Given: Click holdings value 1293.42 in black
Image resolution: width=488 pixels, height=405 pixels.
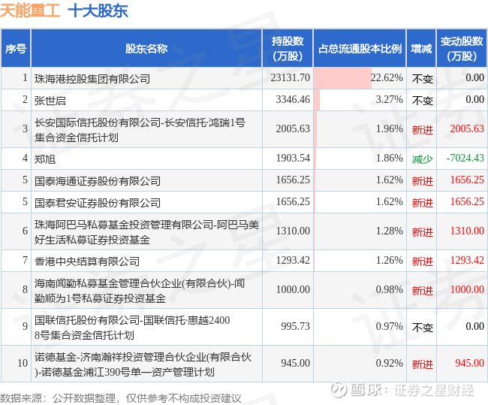Looking at the screenshot, I should point(293,260).
